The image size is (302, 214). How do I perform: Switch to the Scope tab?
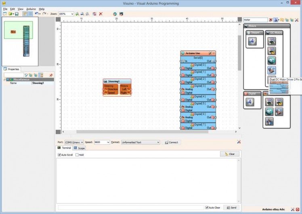click(x=79, y=148)
